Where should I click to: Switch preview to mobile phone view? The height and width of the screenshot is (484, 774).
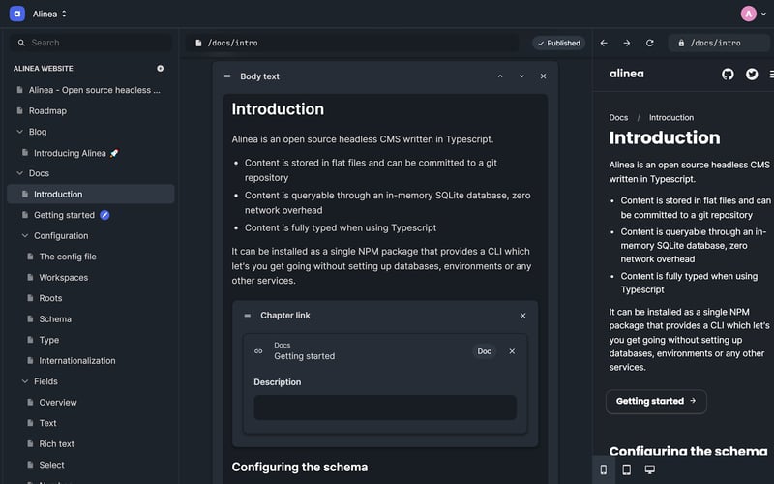[x=603, y=469]
